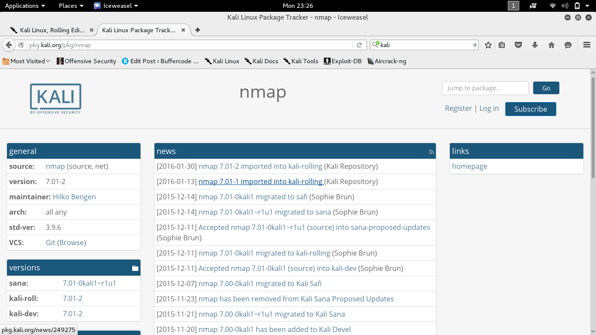
Task: Open kali-dev version 7.01-2 link
Action: 72,314
